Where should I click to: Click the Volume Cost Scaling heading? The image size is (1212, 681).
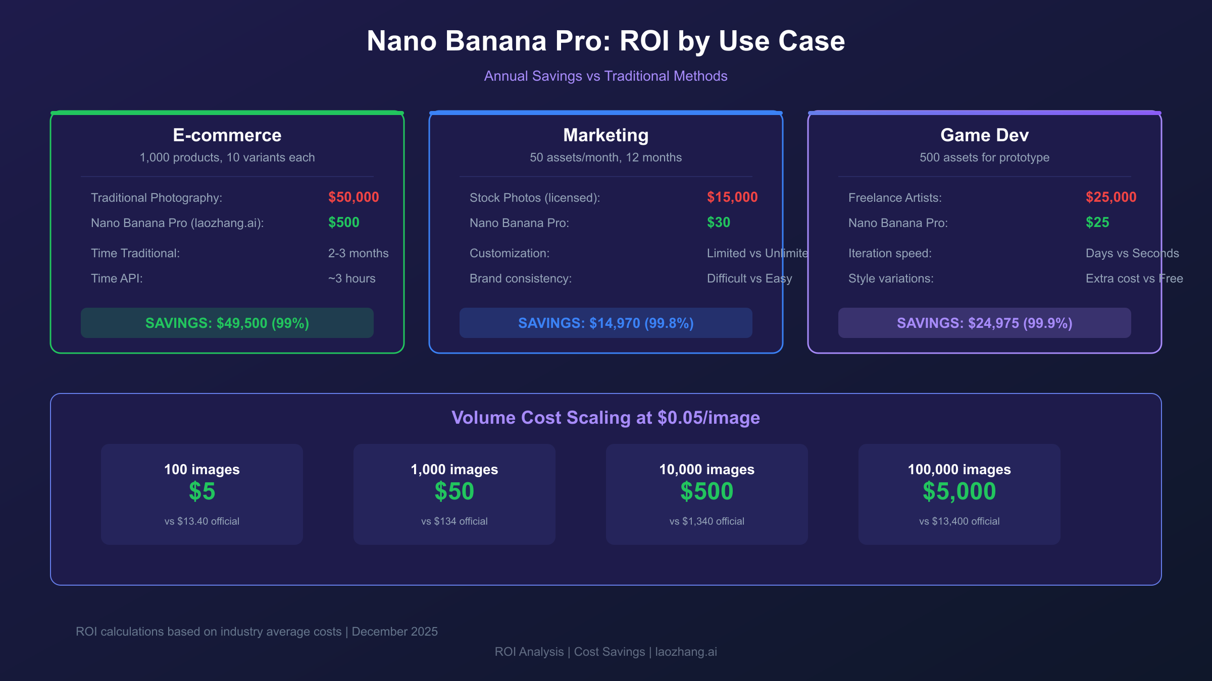point(606,418)
